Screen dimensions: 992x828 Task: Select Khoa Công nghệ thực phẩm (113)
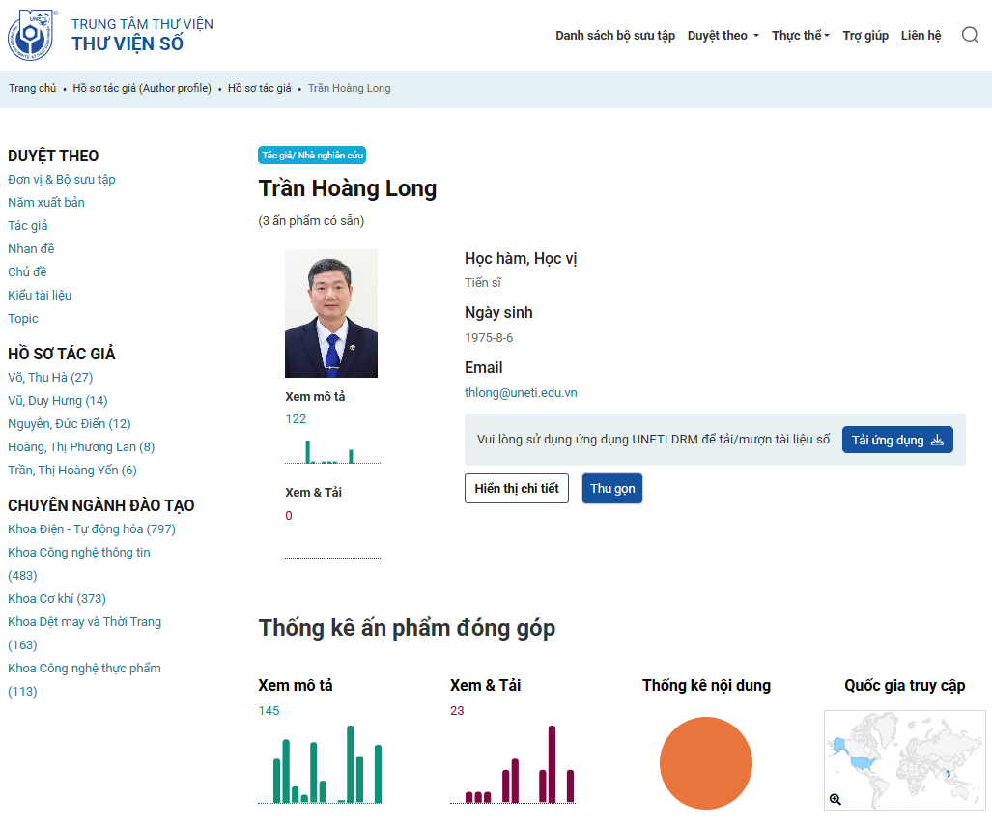click(x=84, y=679)
